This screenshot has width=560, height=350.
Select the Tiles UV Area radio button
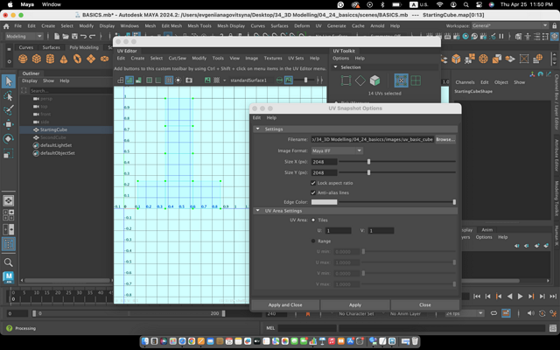tap(313, 220)
